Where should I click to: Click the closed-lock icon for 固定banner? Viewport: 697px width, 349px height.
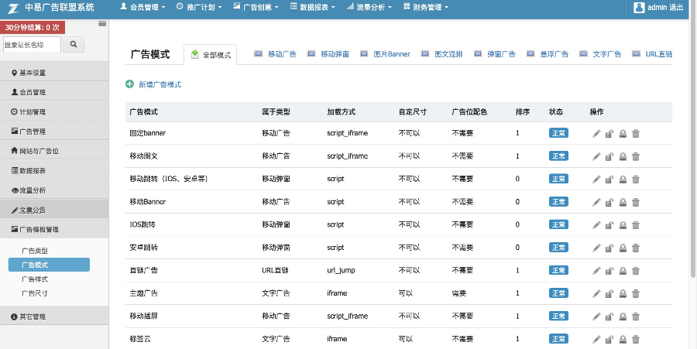click(x=623, y=133)
